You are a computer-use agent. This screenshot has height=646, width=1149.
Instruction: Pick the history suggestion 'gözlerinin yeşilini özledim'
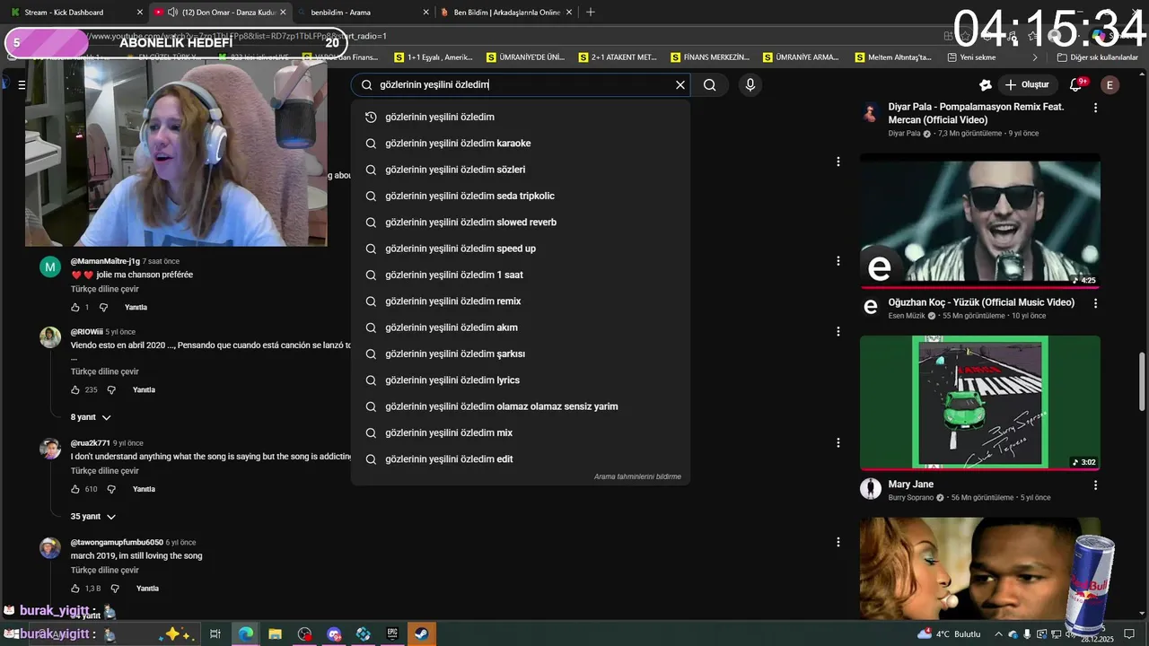coord(521,117)
